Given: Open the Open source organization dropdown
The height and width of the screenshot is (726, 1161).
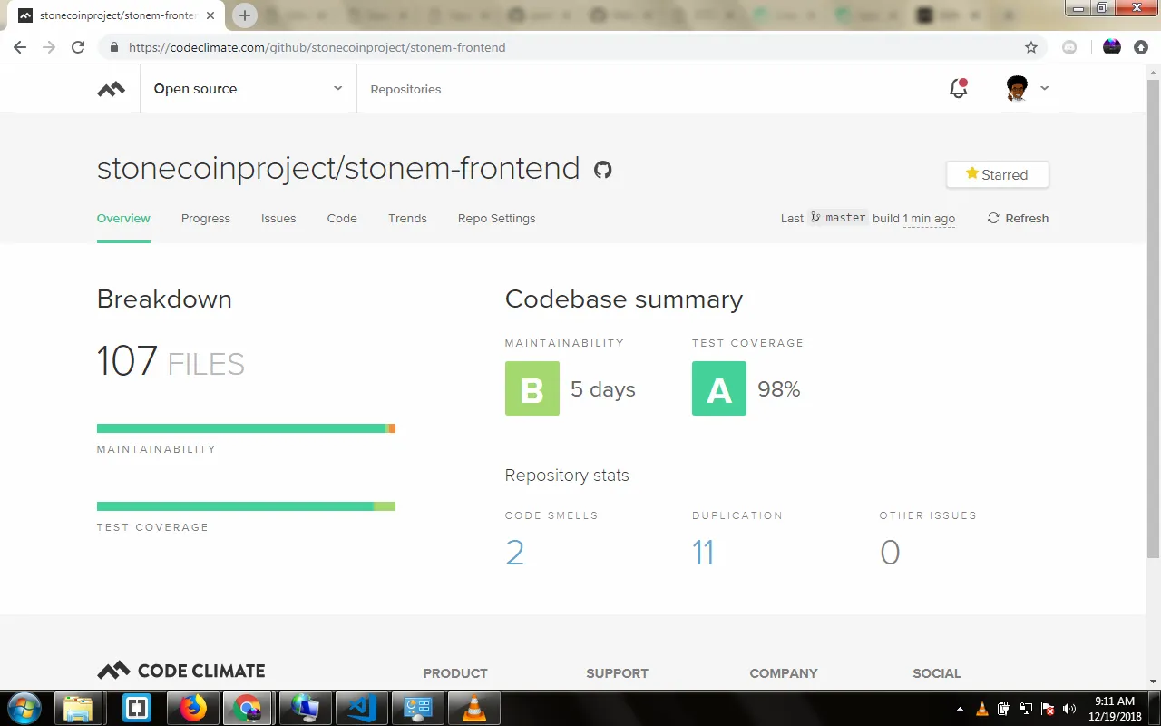Looking at the screenshot, I should [248, 89].
